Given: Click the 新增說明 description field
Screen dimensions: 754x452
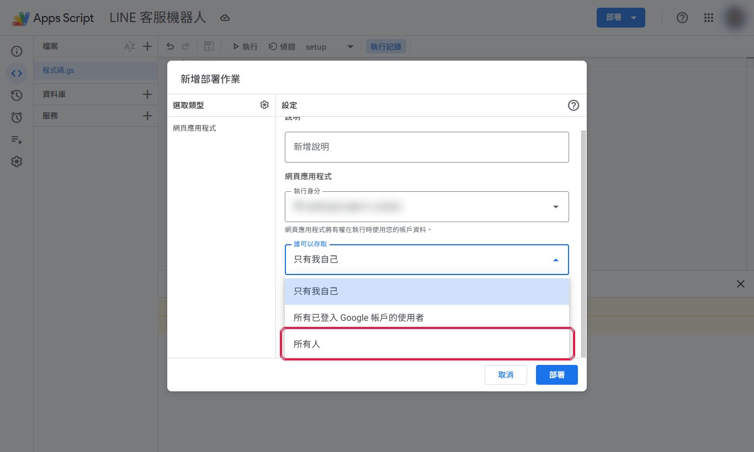Looking at the screenshot, I should (427, 147).
